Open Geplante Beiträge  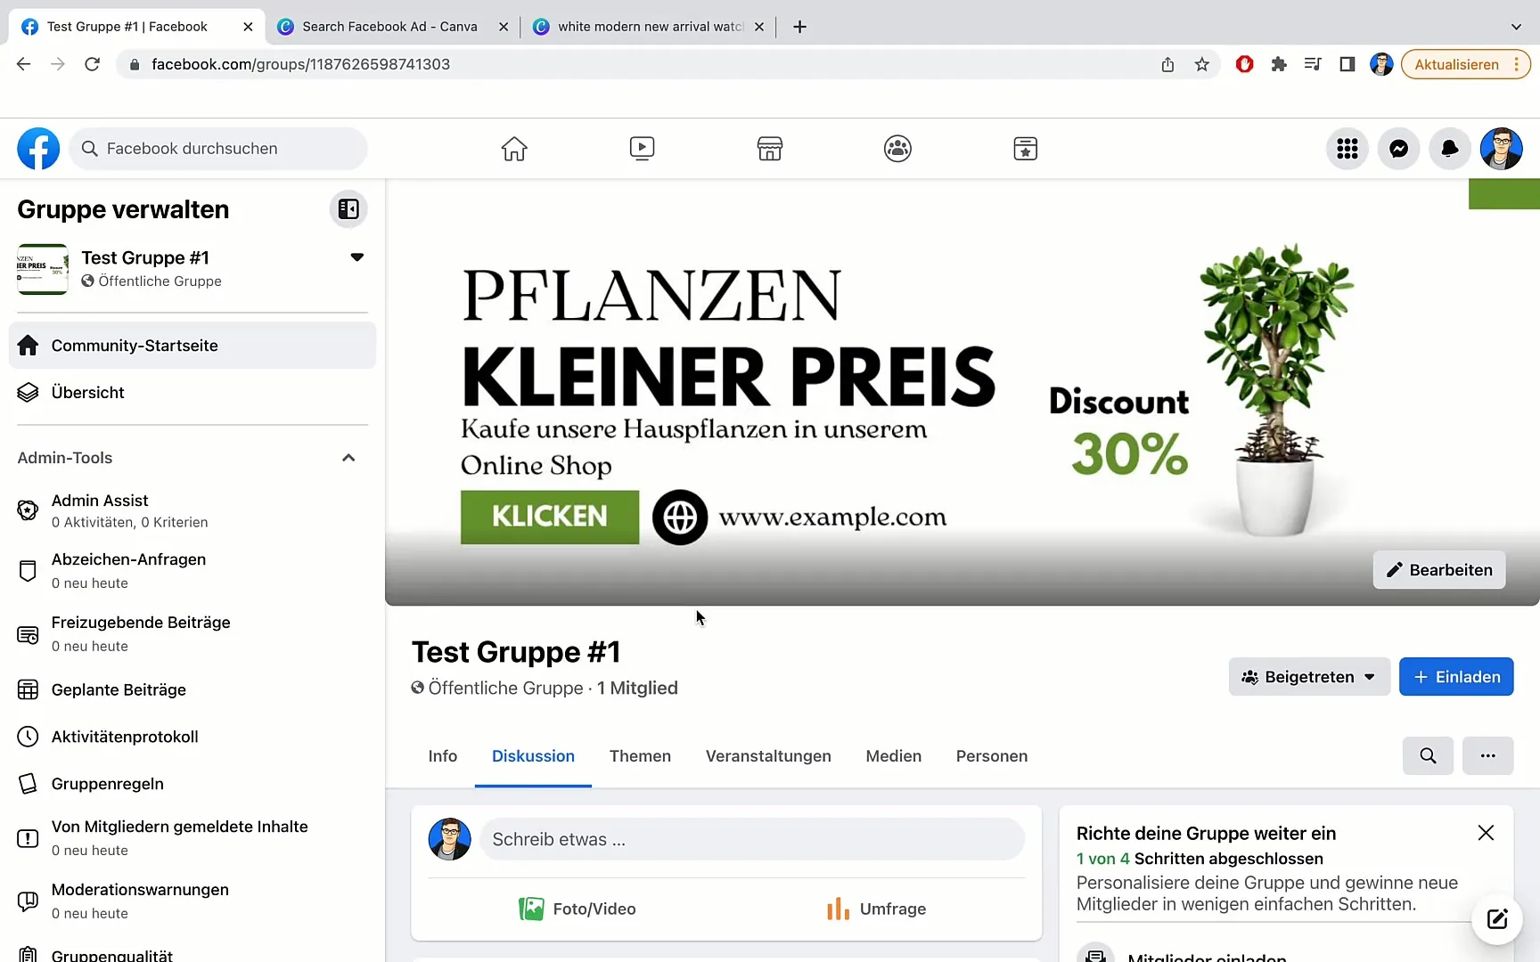pyautogui.click(x=192, y=689)
